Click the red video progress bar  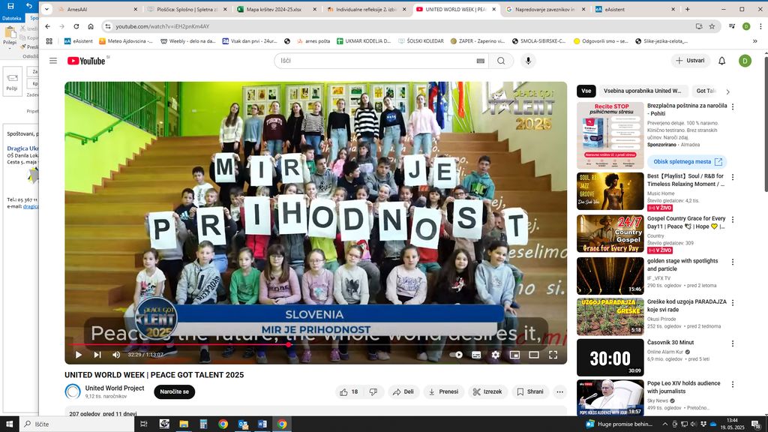180,345
